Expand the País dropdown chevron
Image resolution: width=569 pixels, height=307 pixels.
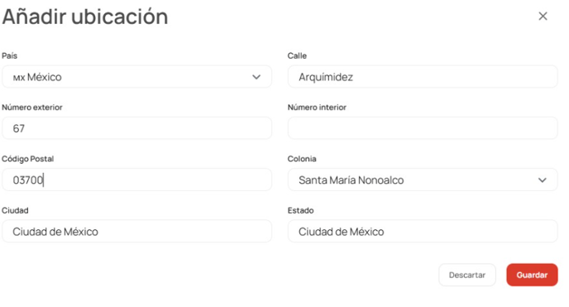[x=256, y=77]
